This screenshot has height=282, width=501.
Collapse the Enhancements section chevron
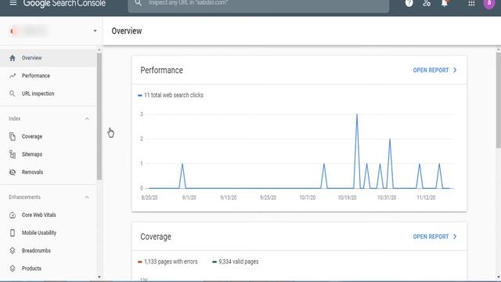coord(87,197)
